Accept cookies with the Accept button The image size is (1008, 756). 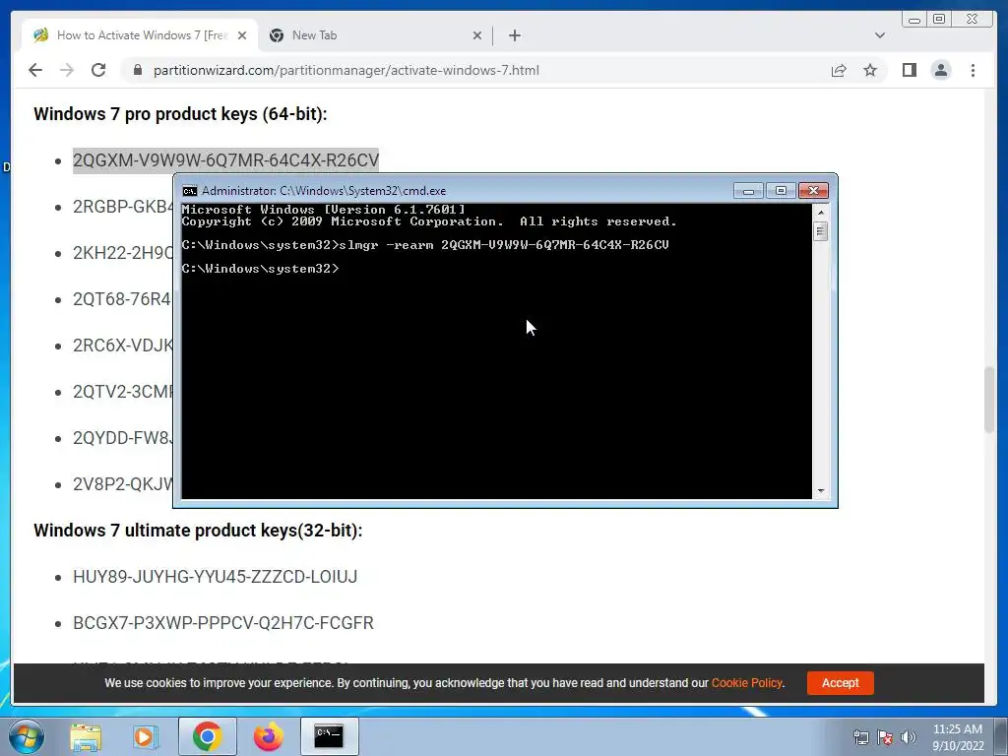[840, 683]
